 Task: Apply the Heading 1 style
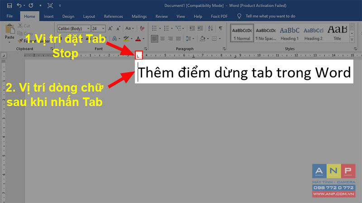pyautogui.click(x=290, y=33)
